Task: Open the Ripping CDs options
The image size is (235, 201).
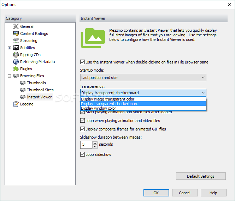Action: coord(30,55)
